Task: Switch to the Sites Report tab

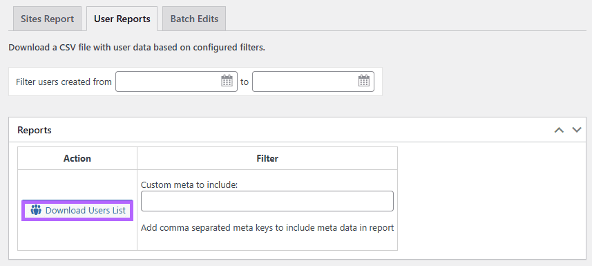Action: pos(47,19)
